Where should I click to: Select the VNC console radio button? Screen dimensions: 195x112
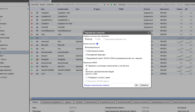coord(96,39)
